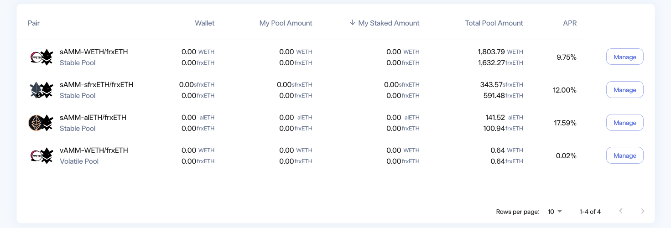Click the sAMM-alETH/frxETH pair token icon
671x228 pixels.
(x=42, y=123)
